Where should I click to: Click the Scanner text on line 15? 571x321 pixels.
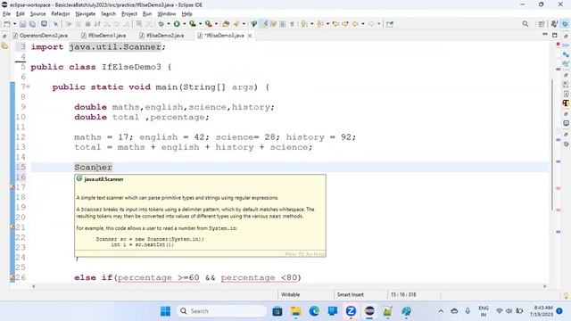click(93, 167)
